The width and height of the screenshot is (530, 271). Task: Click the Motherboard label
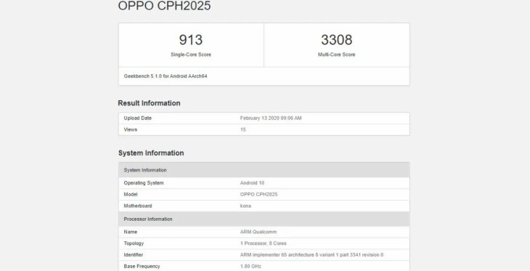(138, 206)
